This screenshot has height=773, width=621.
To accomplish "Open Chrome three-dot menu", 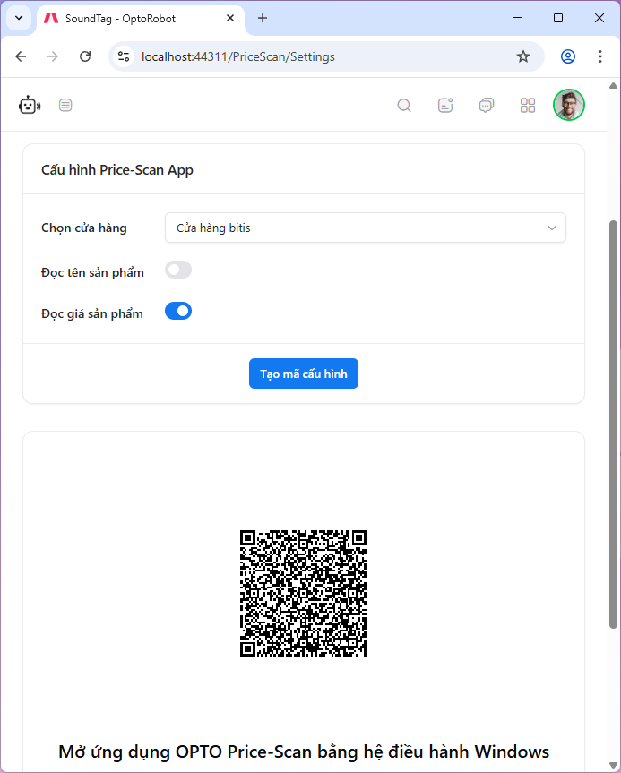I will [x=600, y=56].
